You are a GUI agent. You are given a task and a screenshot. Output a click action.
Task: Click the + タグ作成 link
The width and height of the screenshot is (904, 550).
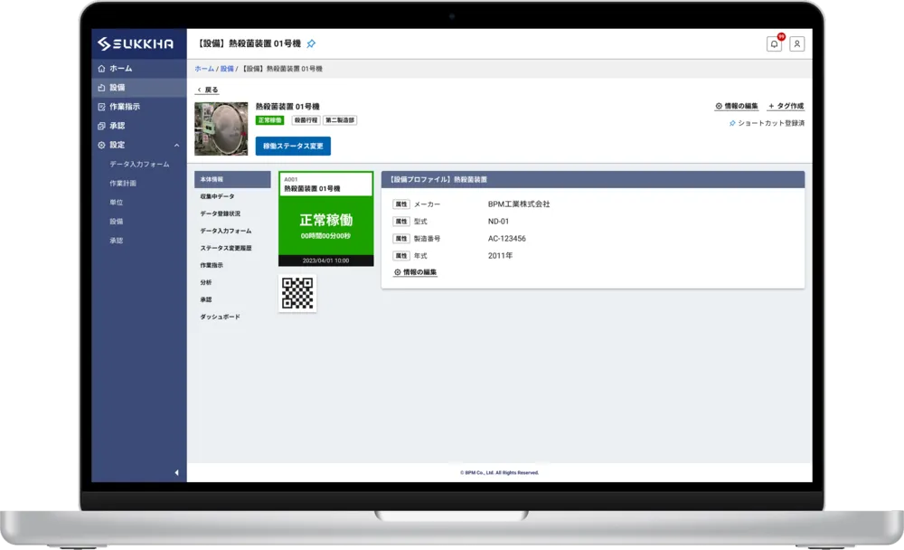pos(786,106)
